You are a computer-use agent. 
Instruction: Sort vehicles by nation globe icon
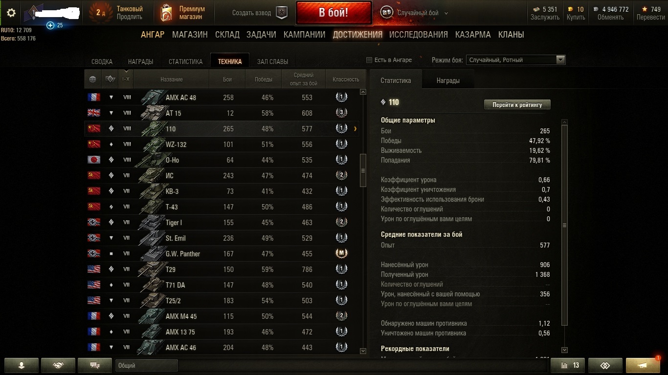[x=93, y=79]
